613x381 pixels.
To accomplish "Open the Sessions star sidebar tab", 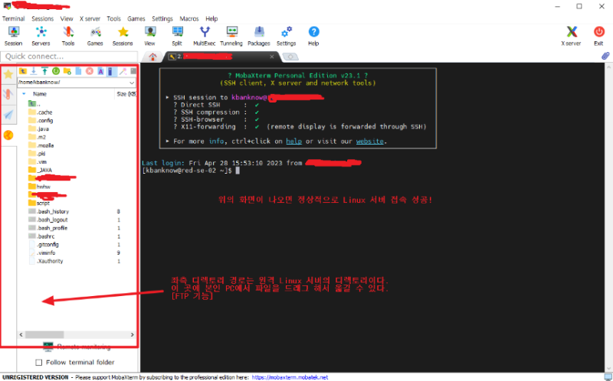I will (8, 74).
